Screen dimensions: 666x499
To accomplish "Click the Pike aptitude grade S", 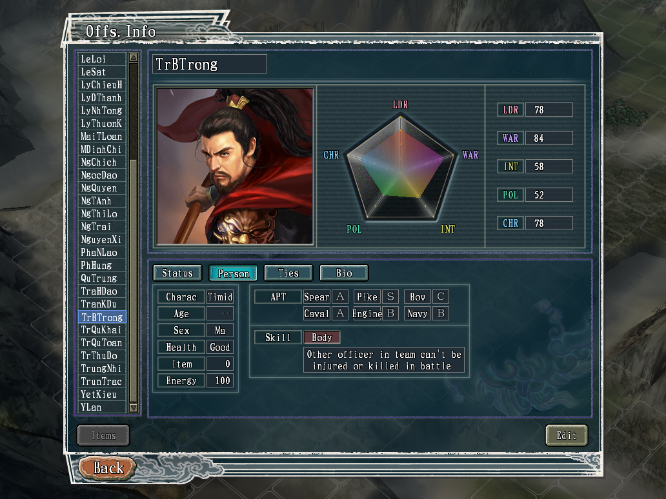I will click(x=390, y=296).
